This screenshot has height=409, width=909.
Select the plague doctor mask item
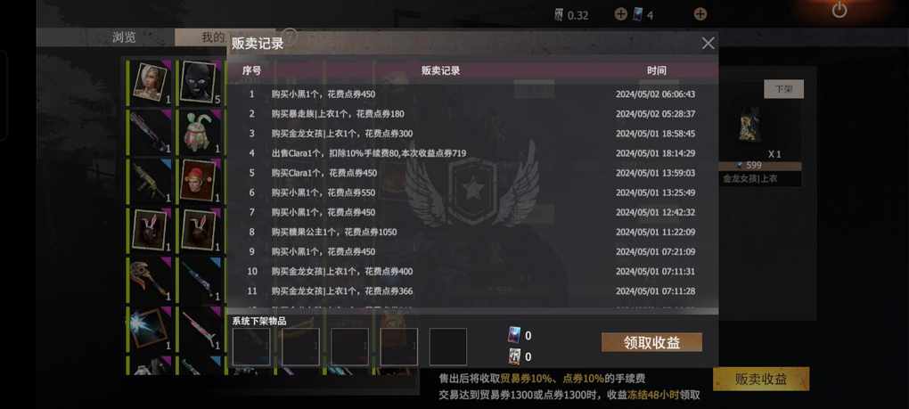151,280
